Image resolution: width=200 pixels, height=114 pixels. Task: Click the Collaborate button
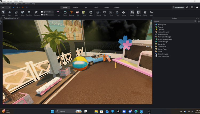point(178,7)
